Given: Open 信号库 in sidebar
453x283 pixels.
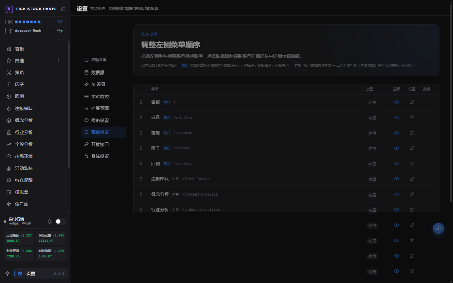Looking at the screenshot, I should (x=34, y=204).
